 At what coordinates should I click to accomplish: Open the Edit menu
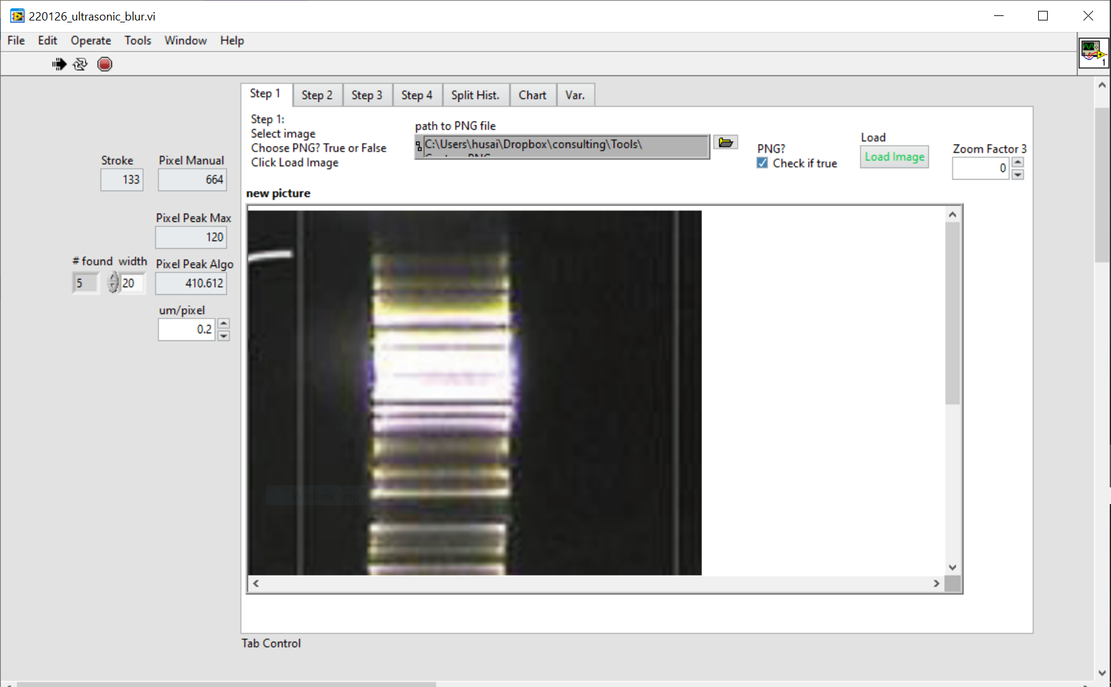pyautogui.click(x=47, y=40)
